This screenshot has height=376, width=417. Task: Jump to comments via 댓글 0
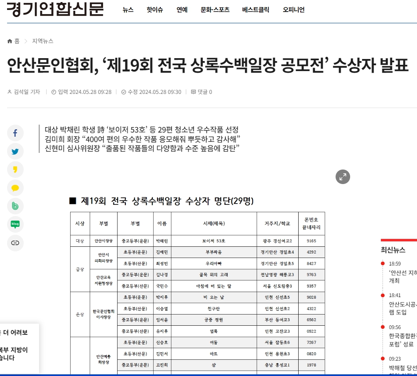[x=205, y=92]
